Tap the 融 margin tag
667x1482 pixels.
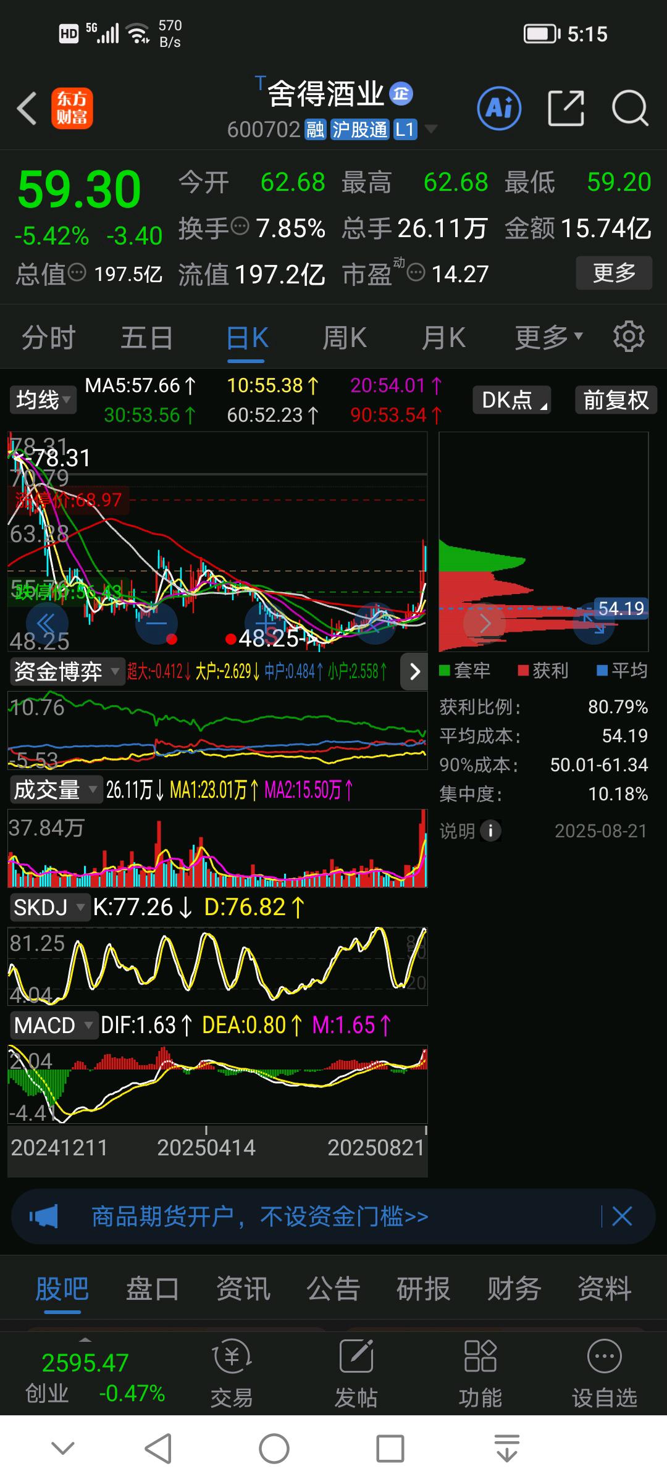coord(315,130)
